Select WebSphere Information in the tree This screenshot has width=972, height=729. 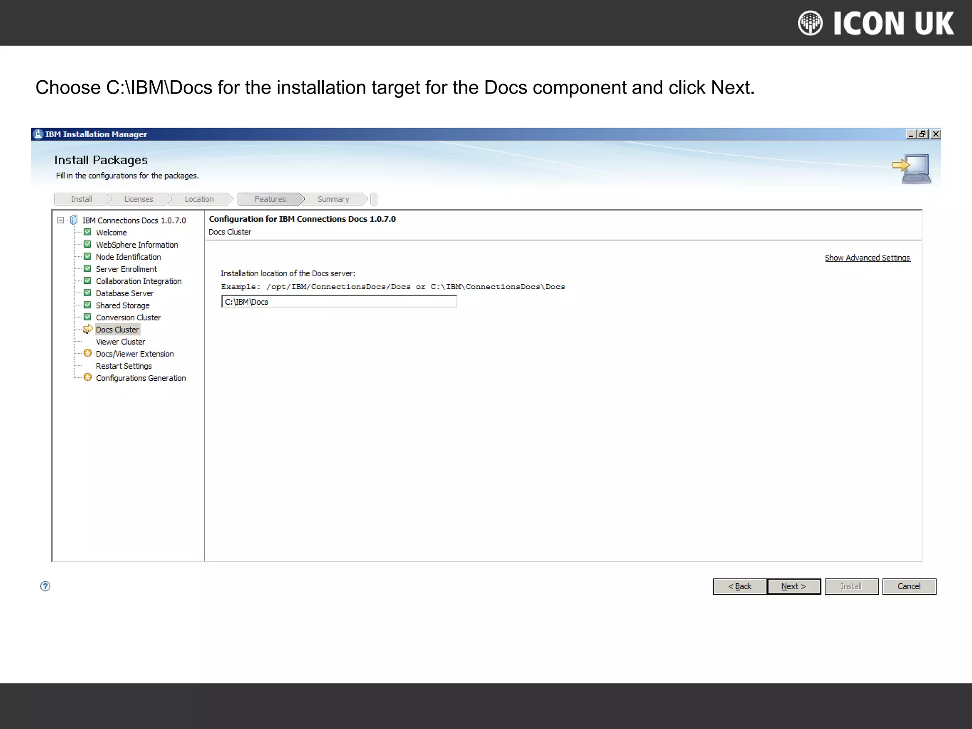pyautogui.click(x=137, y=245)
